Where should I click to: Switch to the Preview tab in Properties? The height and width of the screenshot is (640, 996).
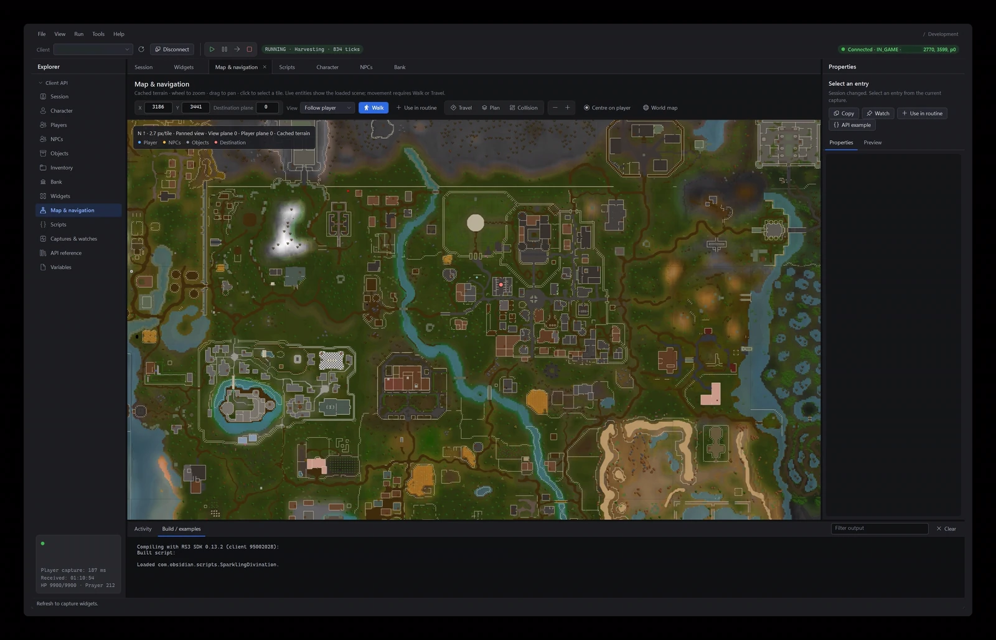tap(873, 143)
